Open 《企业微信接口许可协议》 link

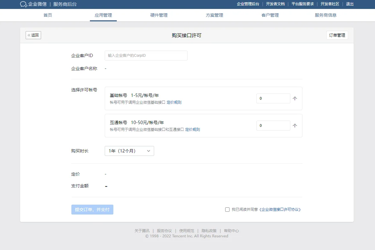280,210
